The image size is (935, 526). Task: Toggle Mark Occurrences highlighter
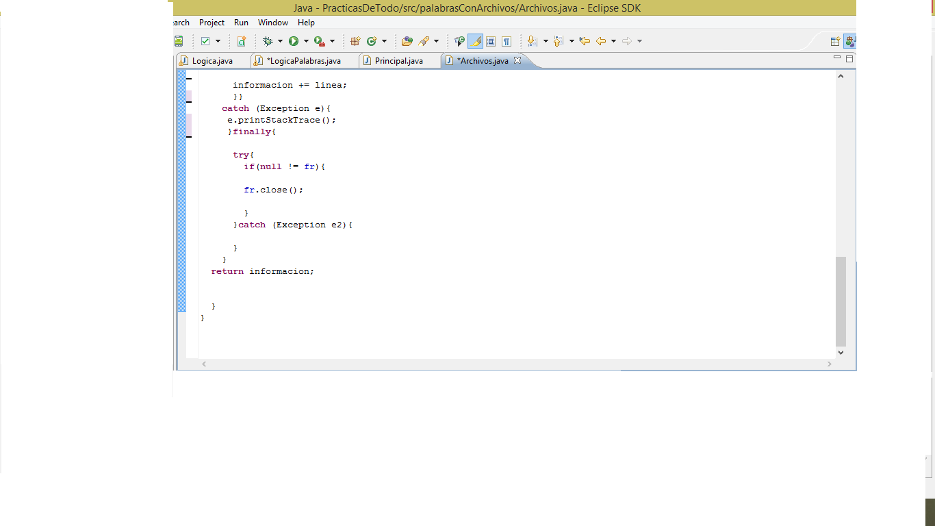[x=475, y=41]
